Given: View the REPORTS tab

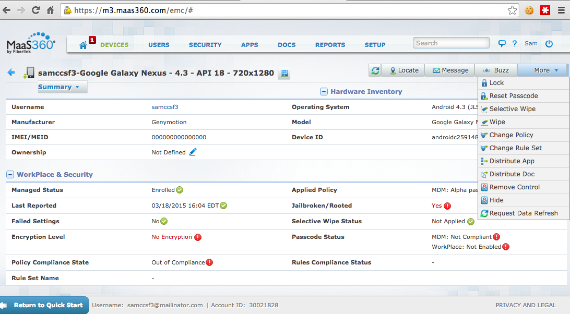Looking at the screenshot, I should 330,45.
